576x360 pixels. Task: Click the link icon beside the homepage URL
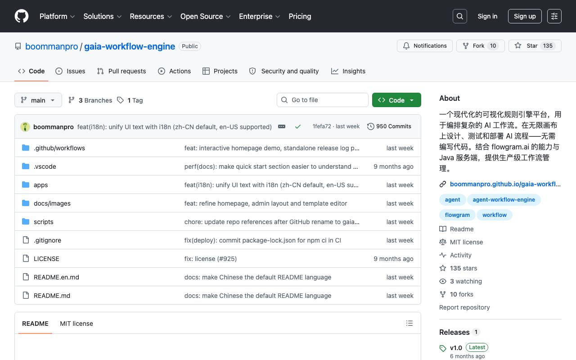pos(443,184)
